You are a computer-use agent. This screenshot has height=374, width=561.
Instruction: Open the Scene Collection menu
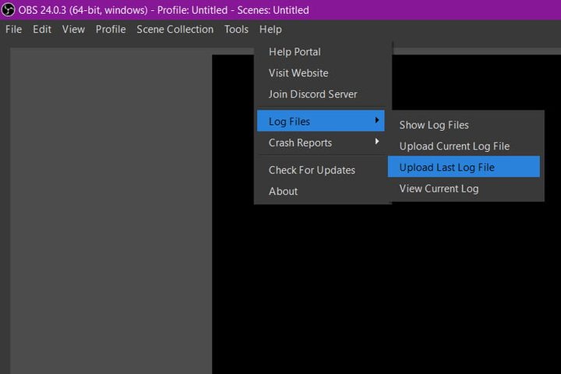pos(175,30)
